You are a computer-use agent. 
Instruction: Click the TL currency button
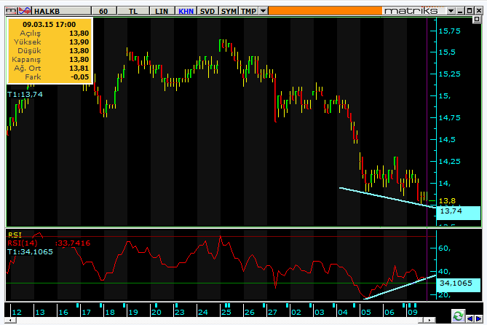pyautogui.click(x=133, y=11)
